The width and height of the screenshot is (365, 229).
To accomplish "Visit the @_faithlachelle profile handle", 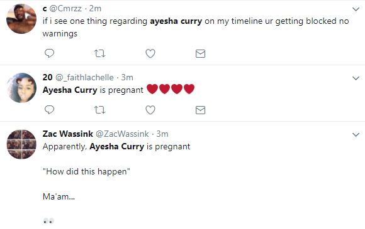I will [84, 78].
